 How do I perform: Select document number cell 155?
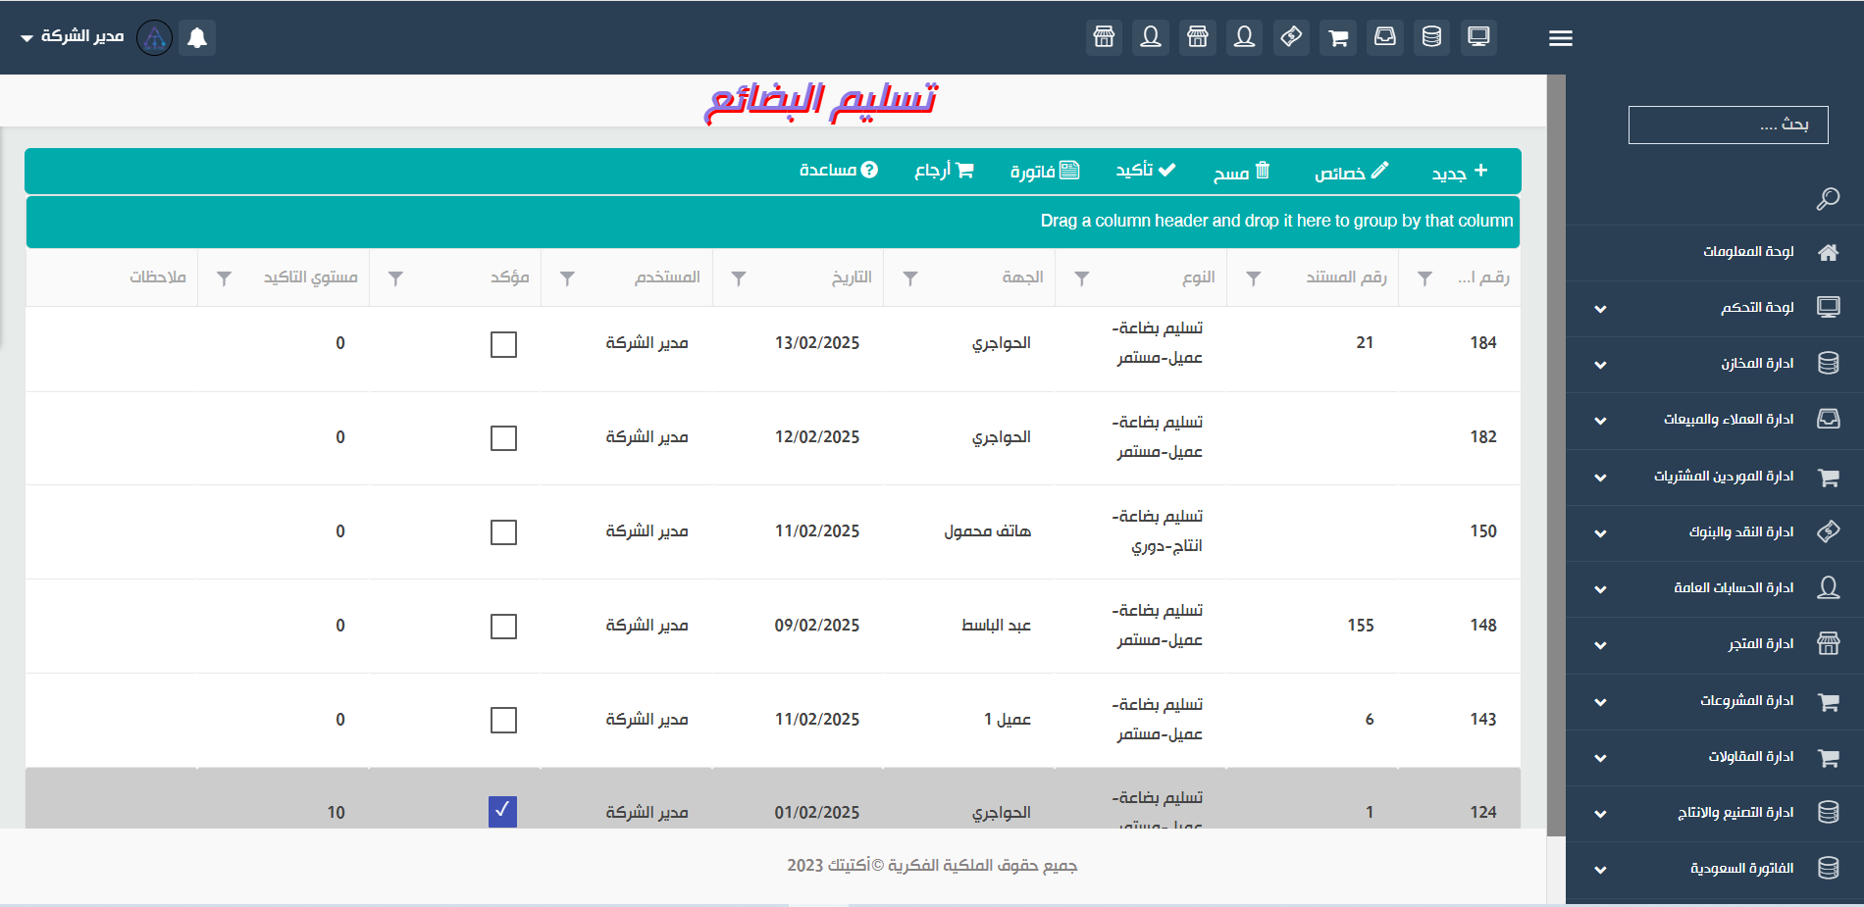[x=1360, y=626]
